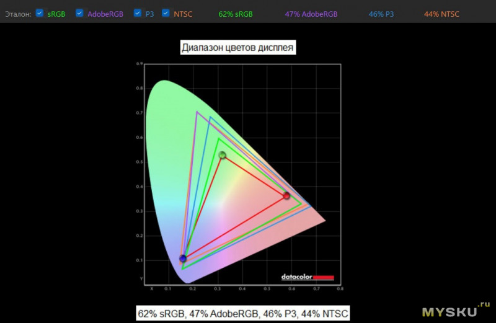Click the purple AdobeRGB label text
Viewport: 496px width, 323px height.
coord(105,14)
